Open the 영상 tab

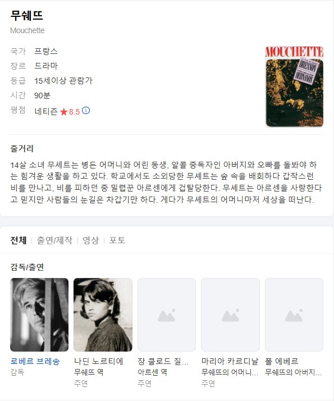pos(91,240)
